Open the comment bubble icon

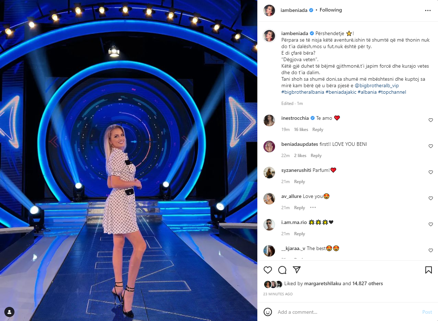[x=282, y=270]
